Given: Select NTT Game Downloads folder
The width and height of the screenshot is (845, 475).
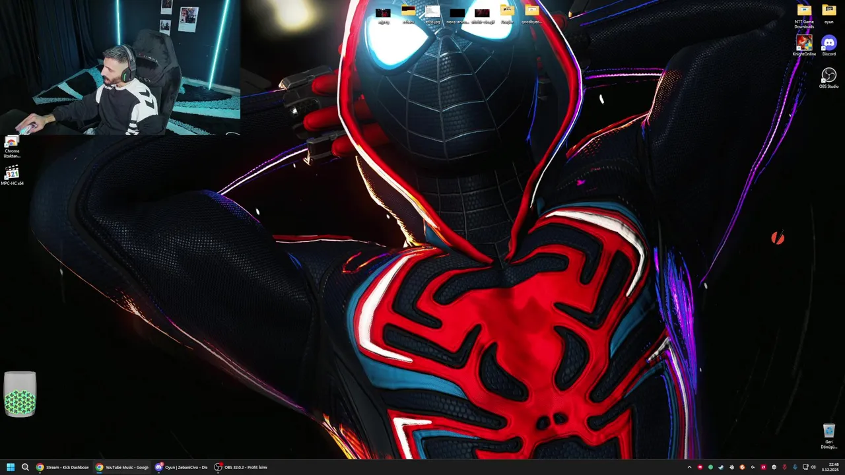Looking at the screenshot, I should tap(804, 16).
